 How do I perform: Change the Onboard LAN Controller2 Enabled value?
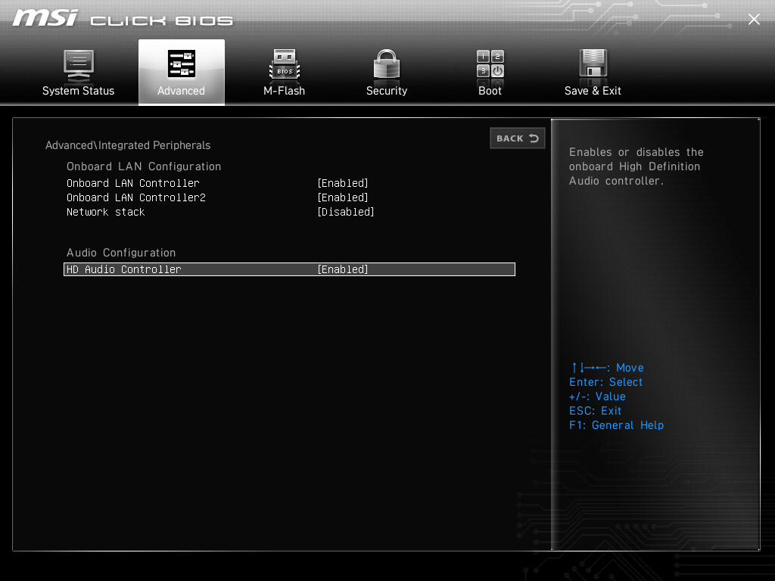click(343, 197)
